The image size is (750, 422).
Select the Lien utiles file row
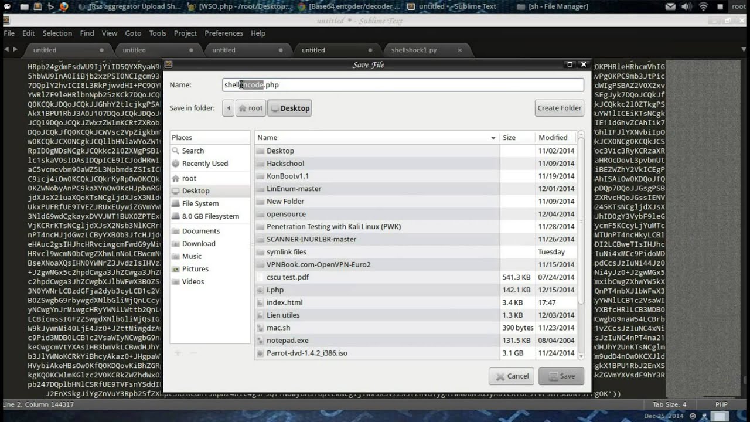point(415,315)
